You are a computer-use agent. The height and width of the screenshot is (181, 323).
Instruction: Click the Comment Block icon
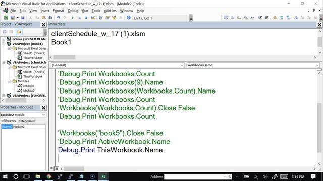click(x=282, y=18)
